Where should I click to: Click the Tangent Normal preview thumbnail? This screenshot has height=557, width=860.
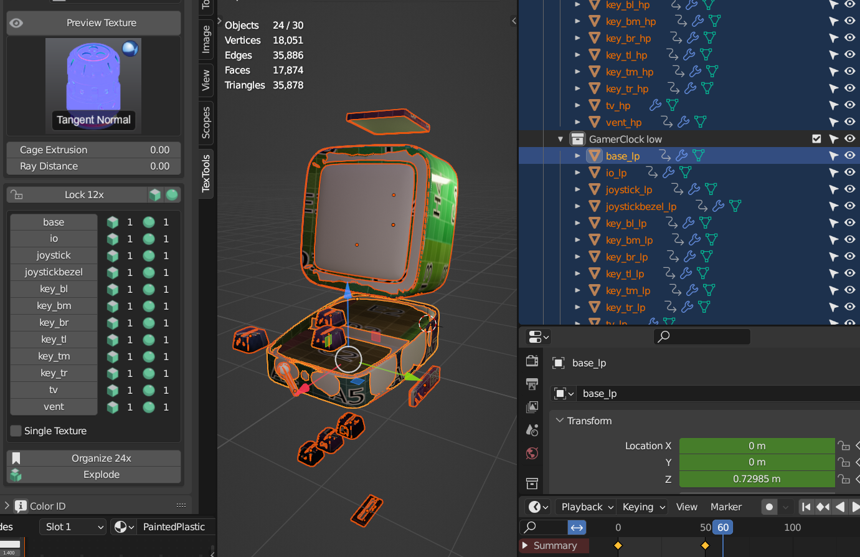coord(93,85)
